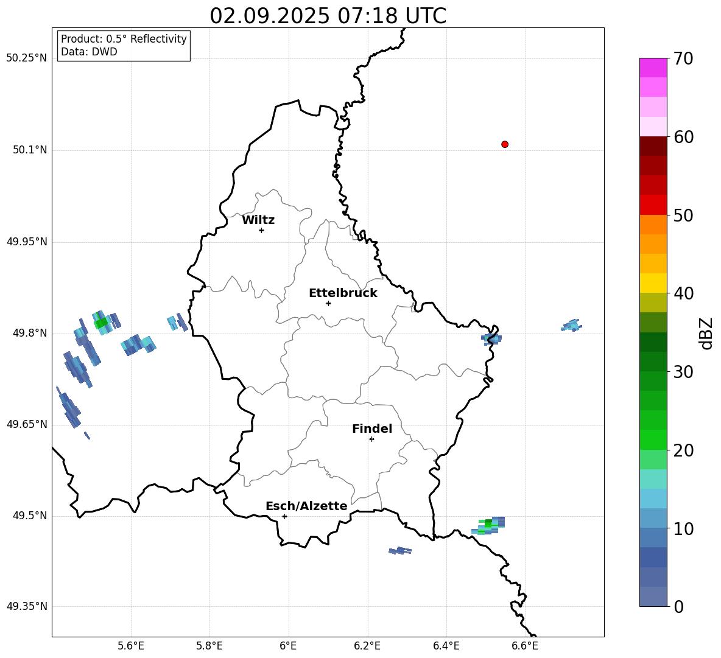Click the red dot marker on the map
The height and width of the screenshot is (658, 721).
click(x=504, y=144)
